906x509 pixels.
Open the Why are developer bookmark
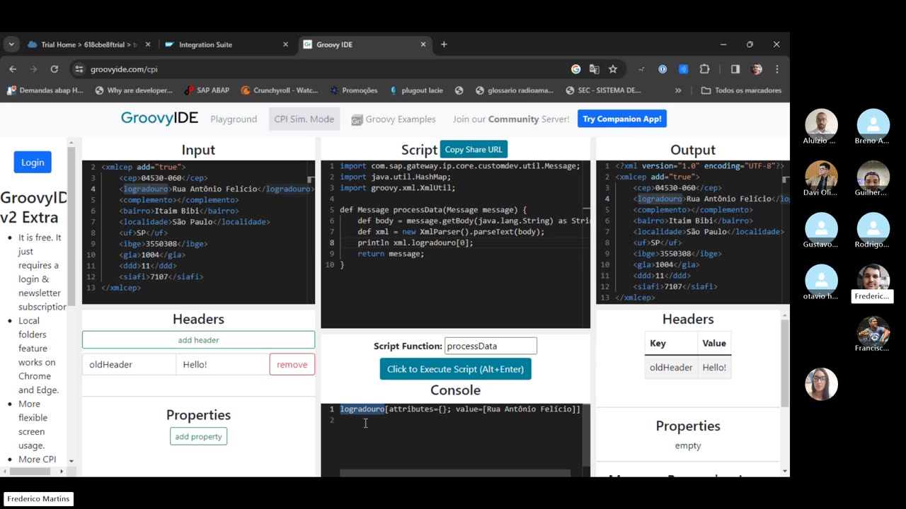[134, 90]
